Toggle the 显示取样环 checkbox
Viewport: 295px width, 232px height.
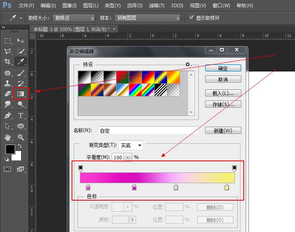[x=192, y=18]
